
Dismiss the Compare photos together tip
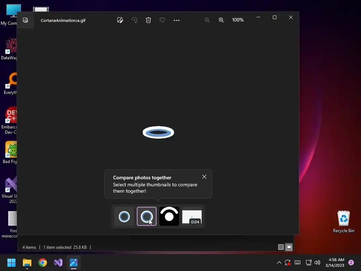[204, 177]
